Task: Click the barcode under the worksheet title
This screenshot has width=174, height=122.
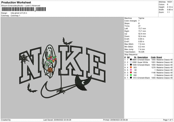Action: (23, 9)
